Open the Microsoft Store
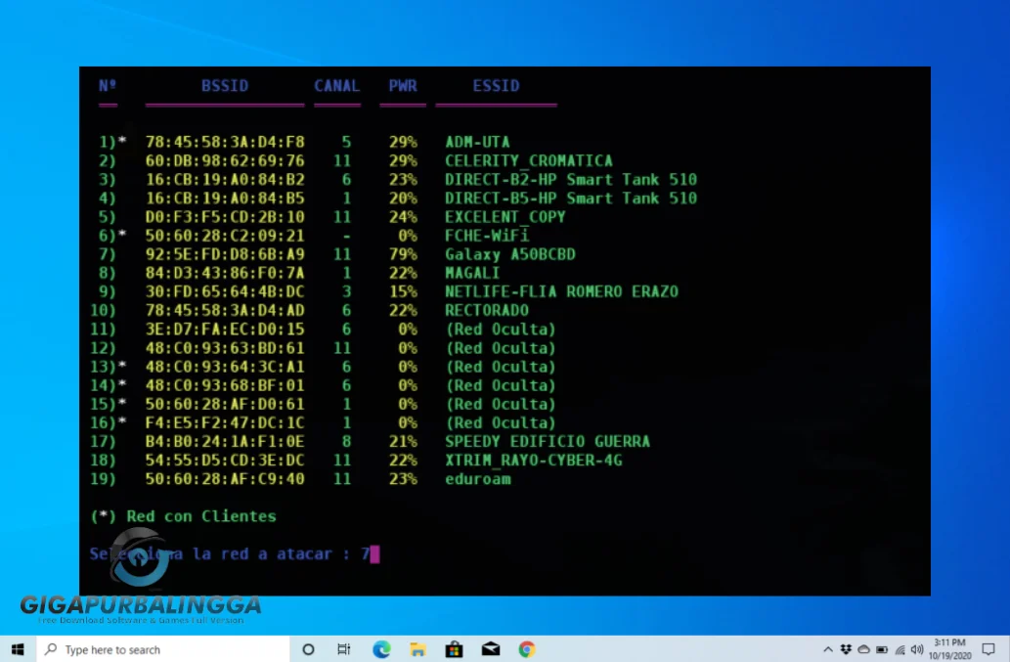 tap(453, 648)
